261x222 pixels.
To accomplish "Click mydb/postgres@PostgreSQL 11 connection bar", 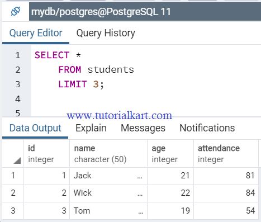I will (145, 12).
